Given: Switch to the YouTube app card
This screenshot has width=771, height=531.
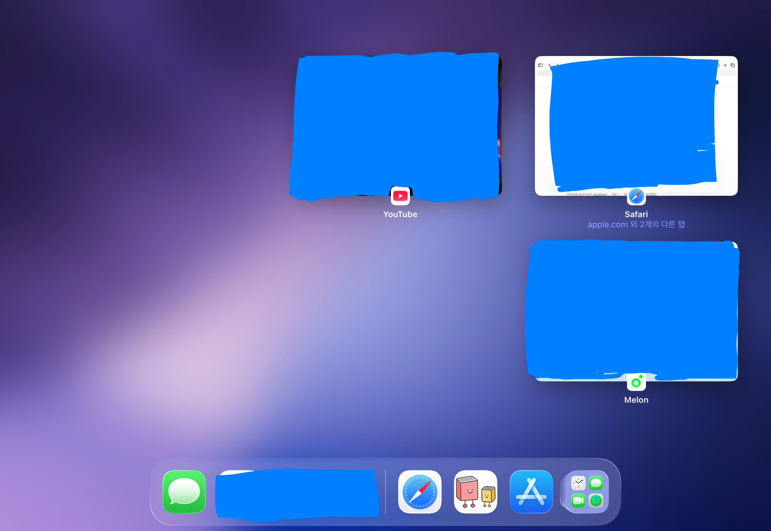Looking at the screenshot, I should (396, 126).
